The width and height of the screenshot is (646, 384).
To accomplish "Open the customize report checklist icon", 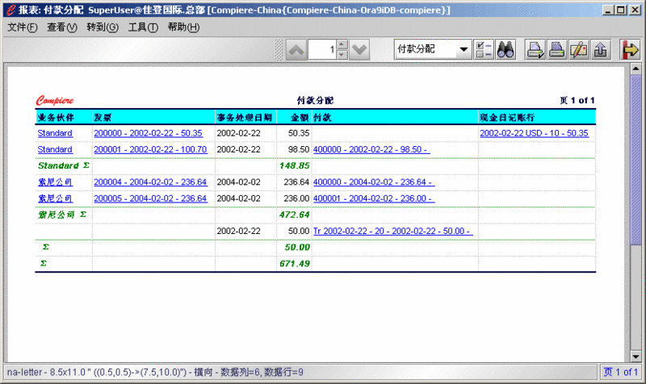I will click(x=484, y=50).
